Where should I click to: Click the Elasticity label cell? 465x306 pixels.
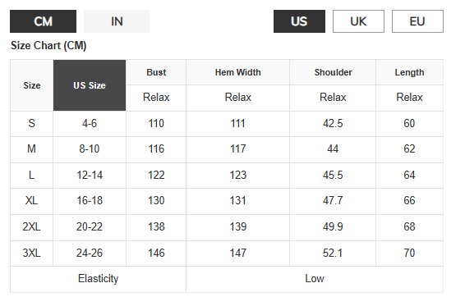98,279
